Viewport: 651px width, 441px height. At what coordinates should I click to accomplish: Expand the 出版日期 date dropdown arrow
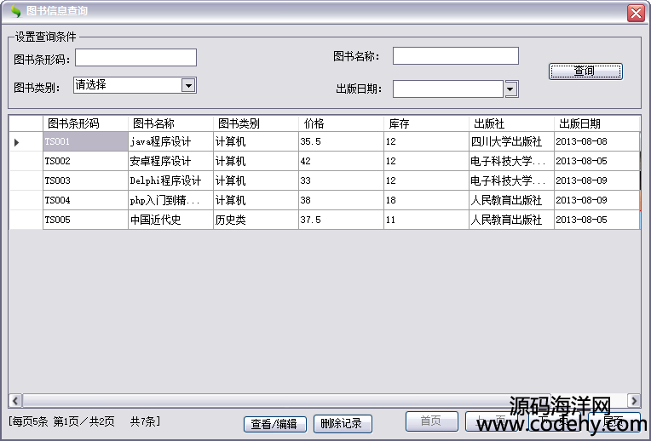pyautogui.click(x=511, y=89)
